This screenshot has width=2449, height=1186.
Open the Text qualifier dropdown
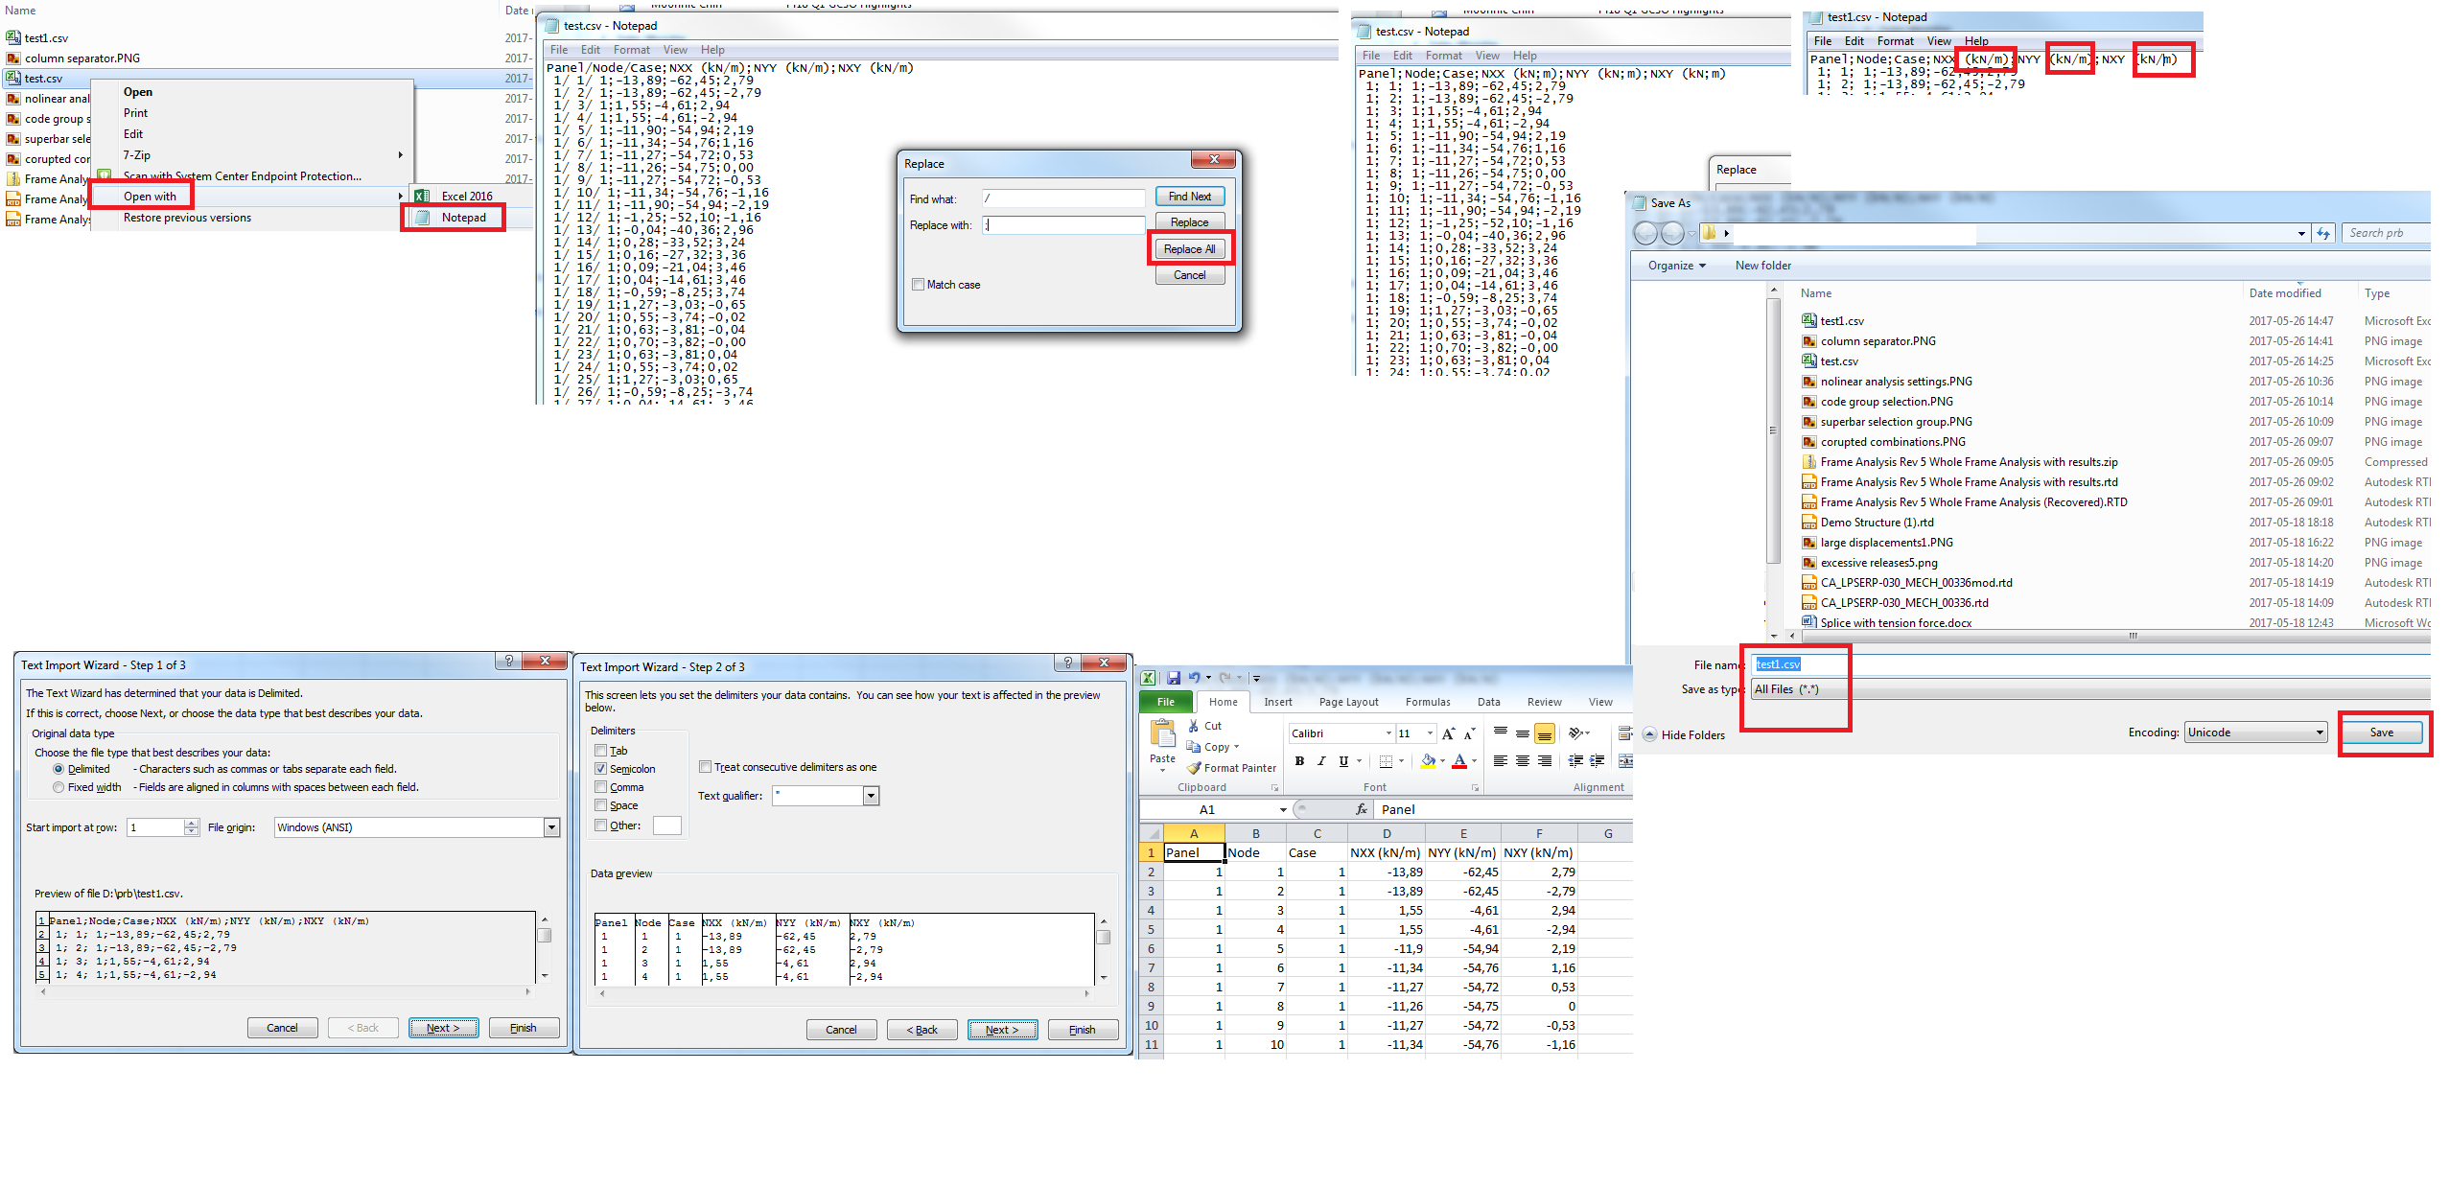pyautogui.click(x=871, y=796)
